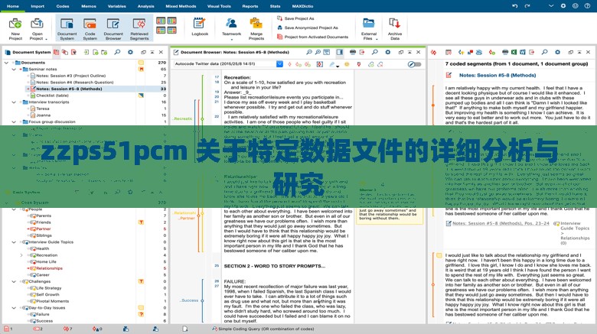Open the Autocode Twitter data dropdown
The height and width of the screenshot is (334, 597).
click(279, 64)
